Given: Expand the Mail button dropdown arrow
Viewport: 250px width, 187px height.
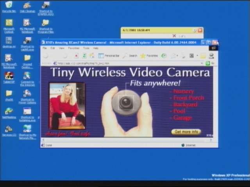Looking at the screenshot, I should pyautogui.click(x=177, y=56).
